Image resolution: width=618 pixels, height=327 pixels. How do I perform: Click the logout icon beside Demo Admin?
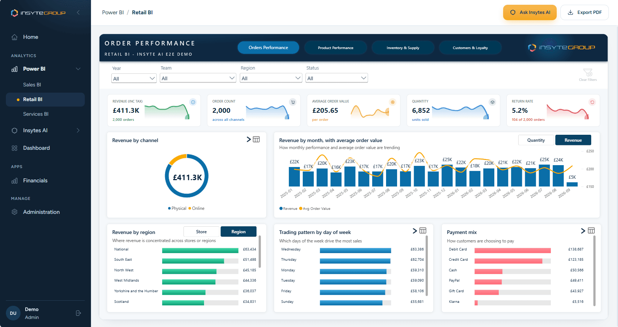[78, 313]
